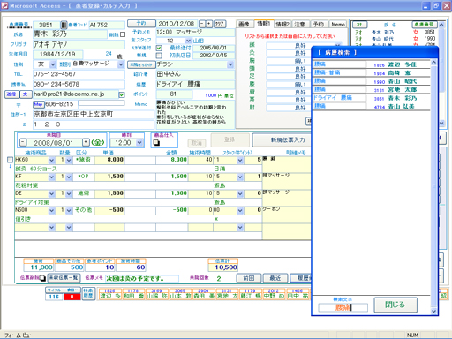The image size is (452, 339).
Task: Switch to the 注意 tab
Action: 299,24
